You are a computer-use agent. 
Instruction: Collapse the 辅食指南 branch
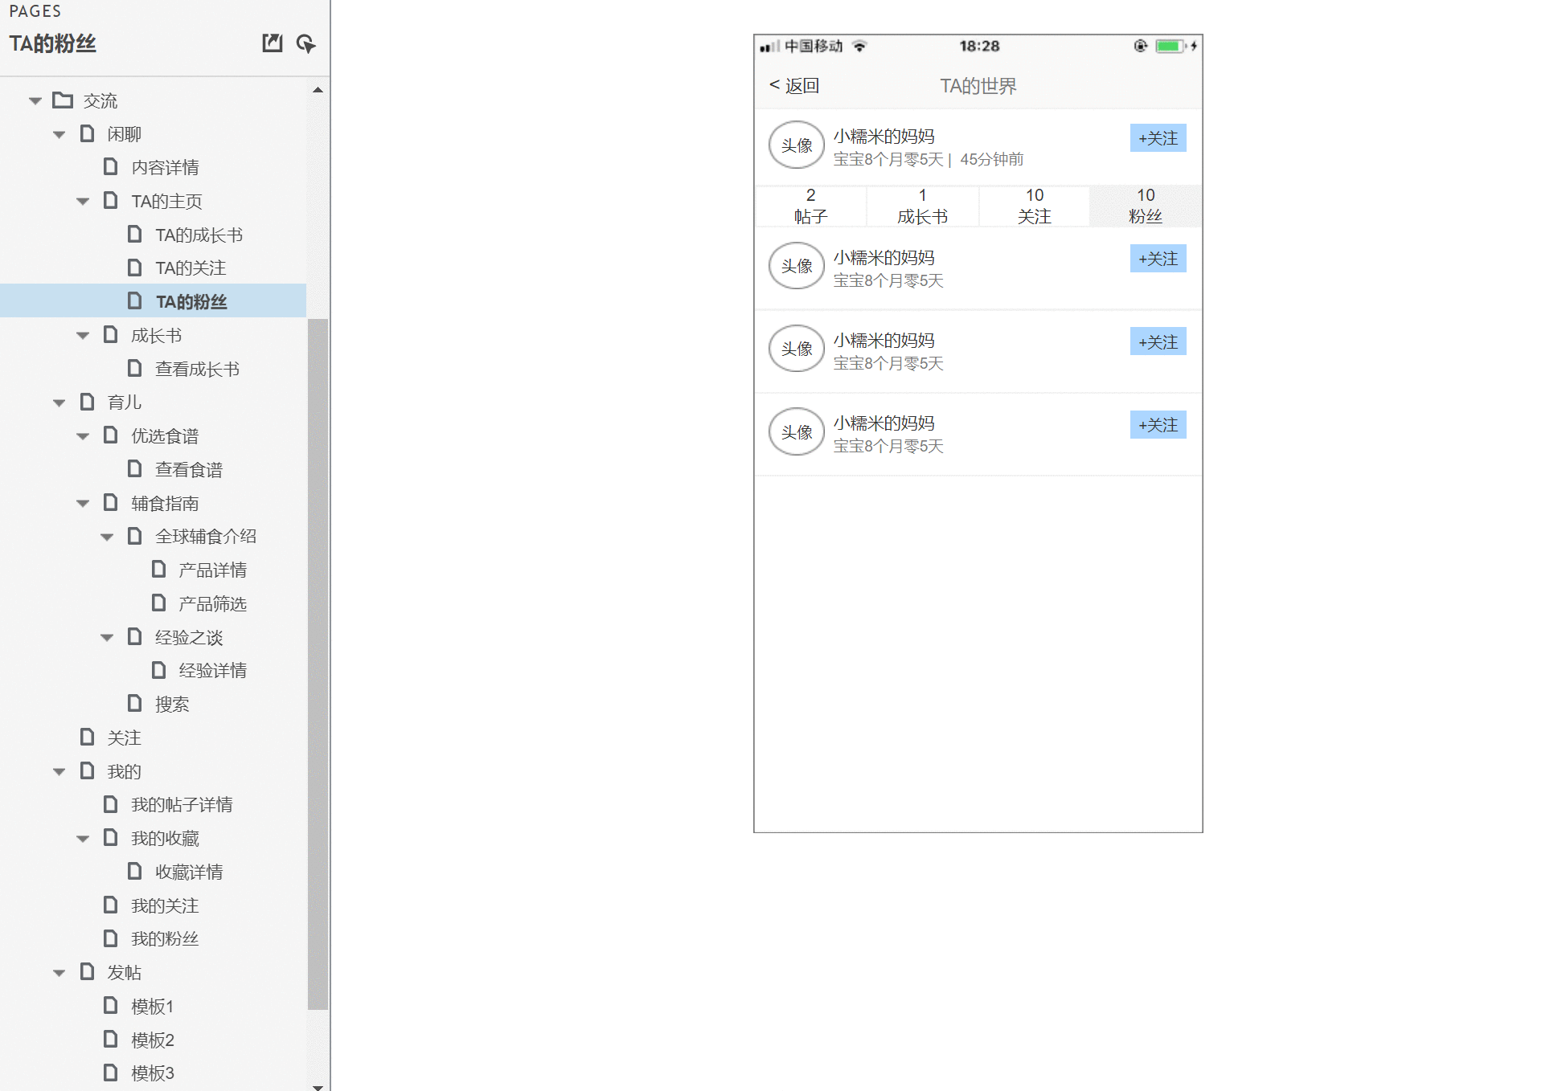83,504
